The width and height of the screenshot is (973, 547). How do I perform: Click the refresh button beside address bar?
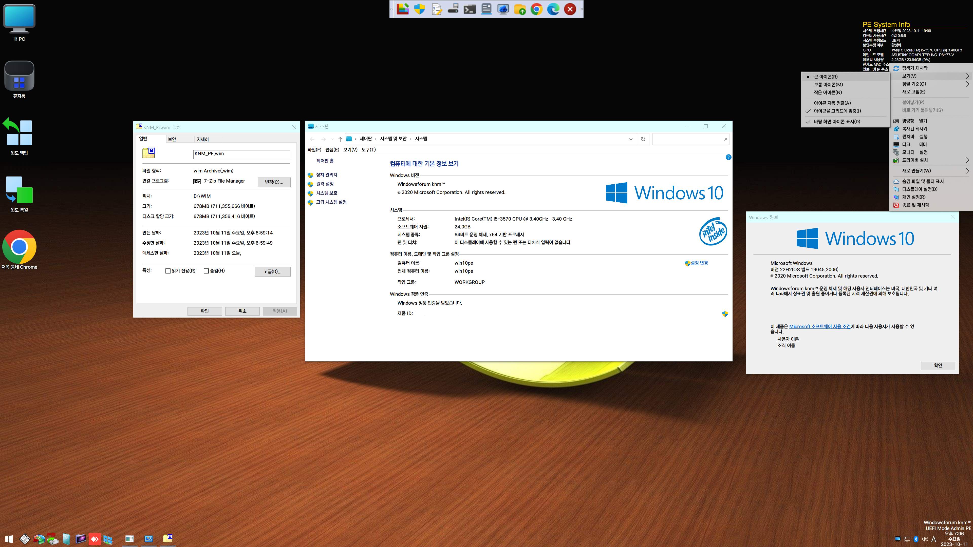click(x=643, y=139)
